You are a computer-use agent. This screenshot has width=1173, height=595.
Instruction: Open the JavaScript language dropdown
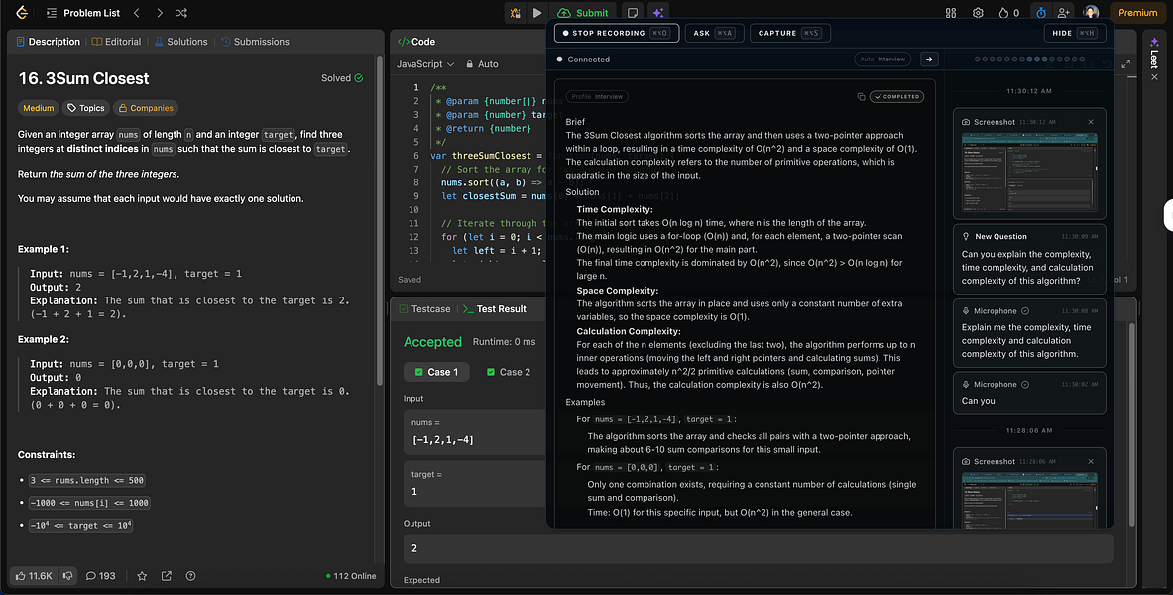[425, 64]
